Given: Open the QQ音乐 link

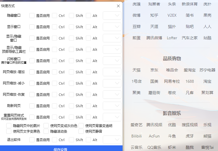Looking at the screenshot, I should point(154,147).
